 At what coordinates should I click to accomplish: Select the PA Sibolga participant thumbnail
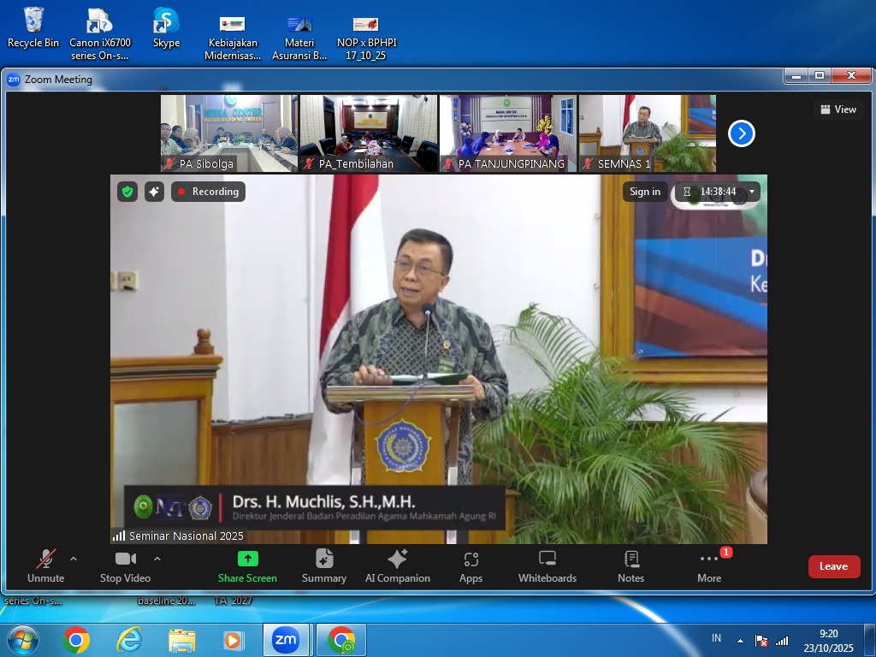[229, 133]
